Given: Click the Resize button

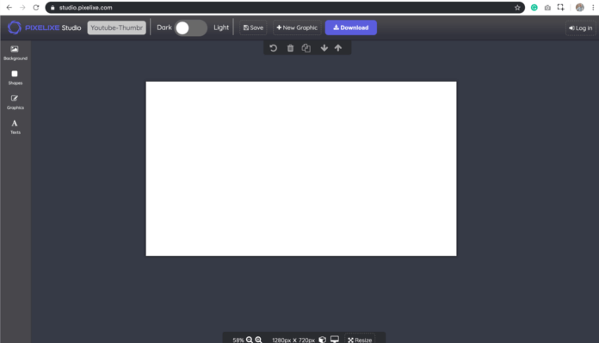Looking at the screenshot, I should (360, 340).
